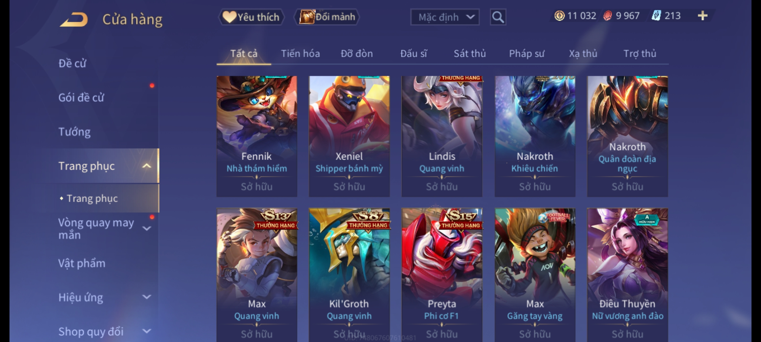Select Điêu Thuyền Nữ vương anh đào card
Image resolution: width=761 pixels, height=342 pixels.
point(628,275)
